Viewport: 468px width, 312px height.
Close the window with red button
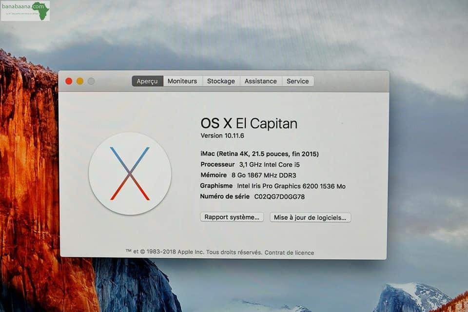69,81
